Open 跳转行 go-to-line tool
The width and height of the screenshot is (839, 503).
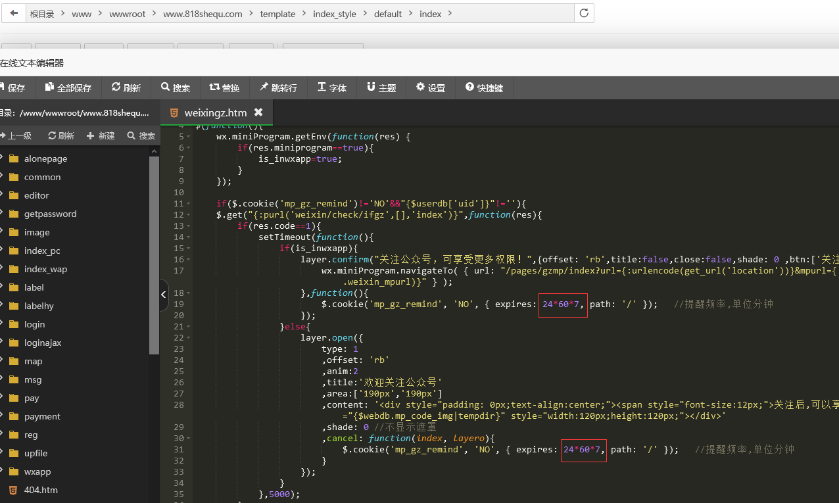(278, 88)
